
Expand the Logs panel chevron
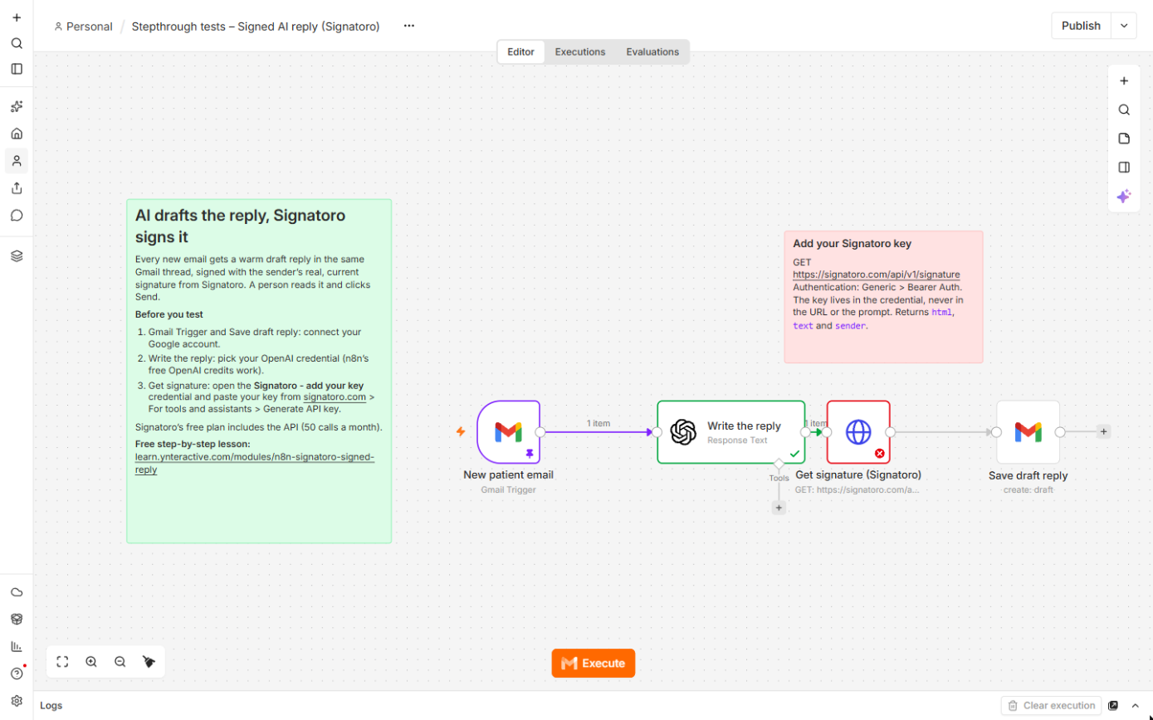click(1135, 706)
